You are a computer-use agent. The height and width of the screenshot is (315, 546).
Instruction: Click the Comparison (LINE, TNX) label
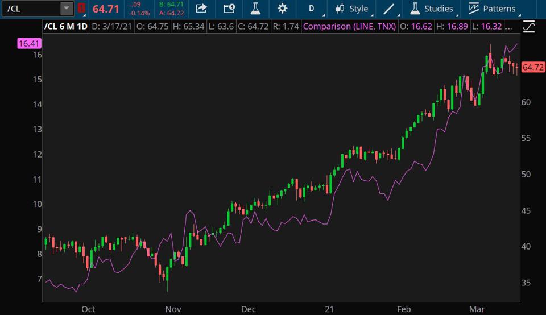(349, 27)
